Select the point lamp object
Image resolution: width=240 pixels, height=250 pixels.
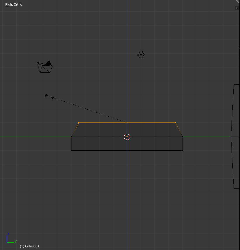[x=141, y=55]
